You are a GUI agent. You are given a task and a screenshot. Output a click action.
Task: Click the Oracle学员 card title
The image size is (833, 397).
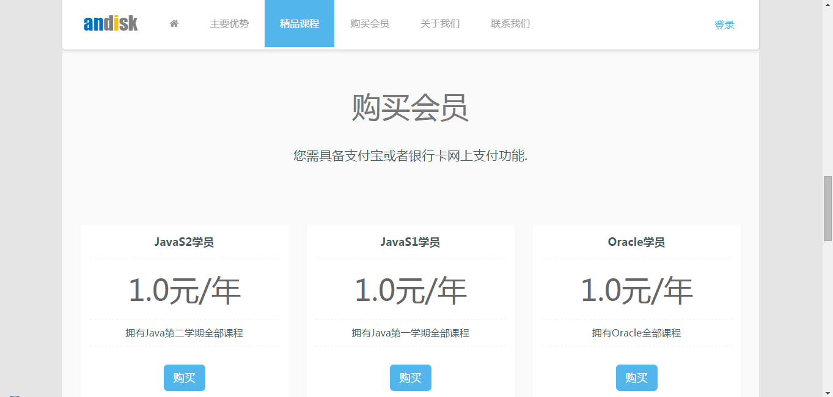(x=636, y=242)
